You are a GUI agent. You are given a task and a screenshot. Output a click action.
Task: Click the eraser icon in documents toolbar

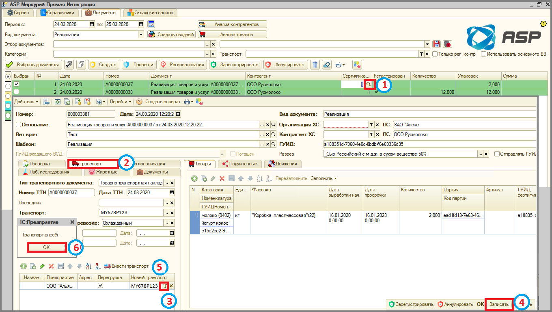click(x=327, y=65)
